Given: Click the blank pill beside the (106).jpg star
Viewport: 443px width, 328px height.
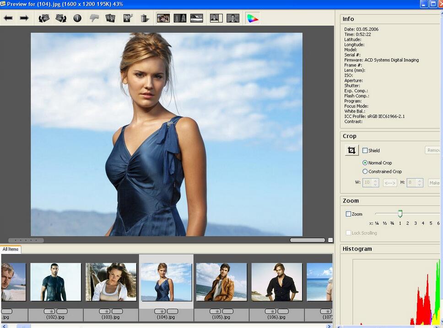Looking at the screenshot, I should [283, 311].
